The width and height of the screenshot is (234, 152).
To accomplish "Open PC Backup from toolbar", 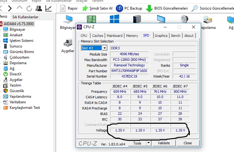I will (x=129, y=8).
